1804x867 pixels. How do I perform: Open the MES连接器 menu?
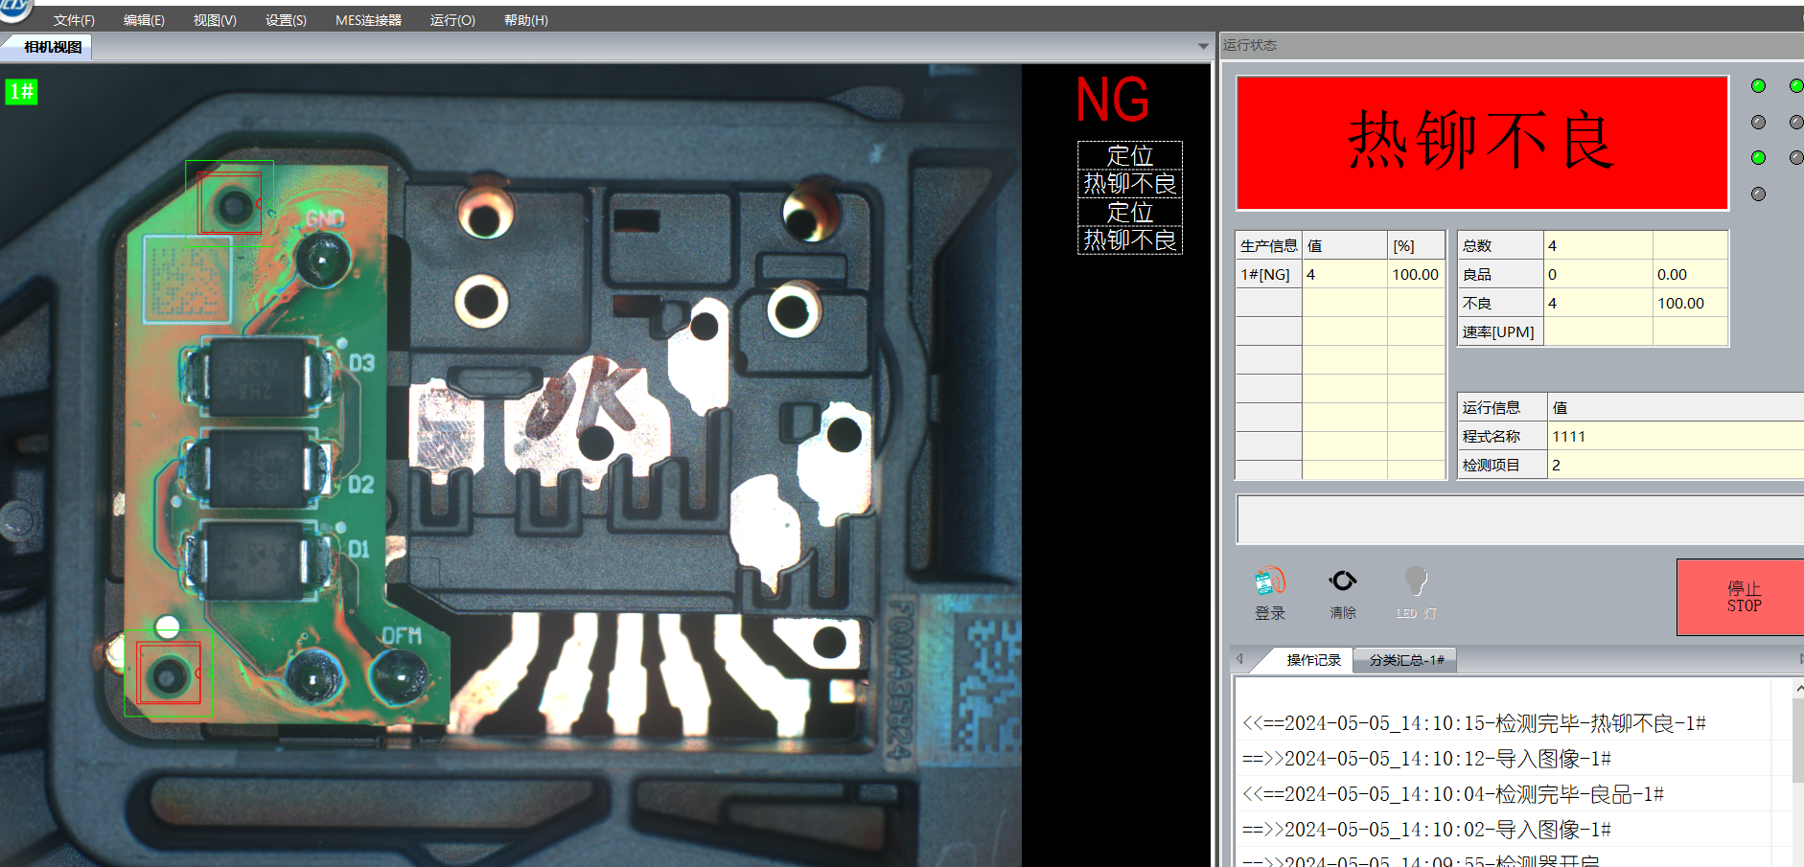368,20
